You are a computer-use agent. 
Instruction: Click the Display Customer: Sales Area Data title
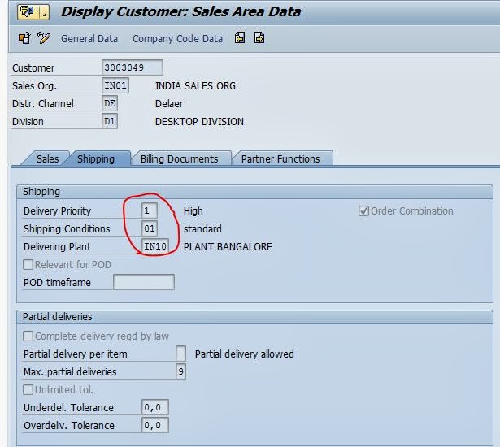180,11
